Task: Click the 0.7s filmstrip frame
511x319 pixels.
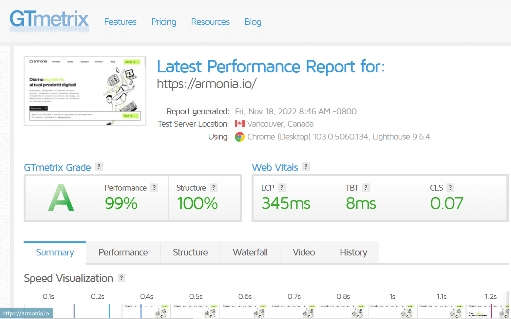Action: coord(294,311)
